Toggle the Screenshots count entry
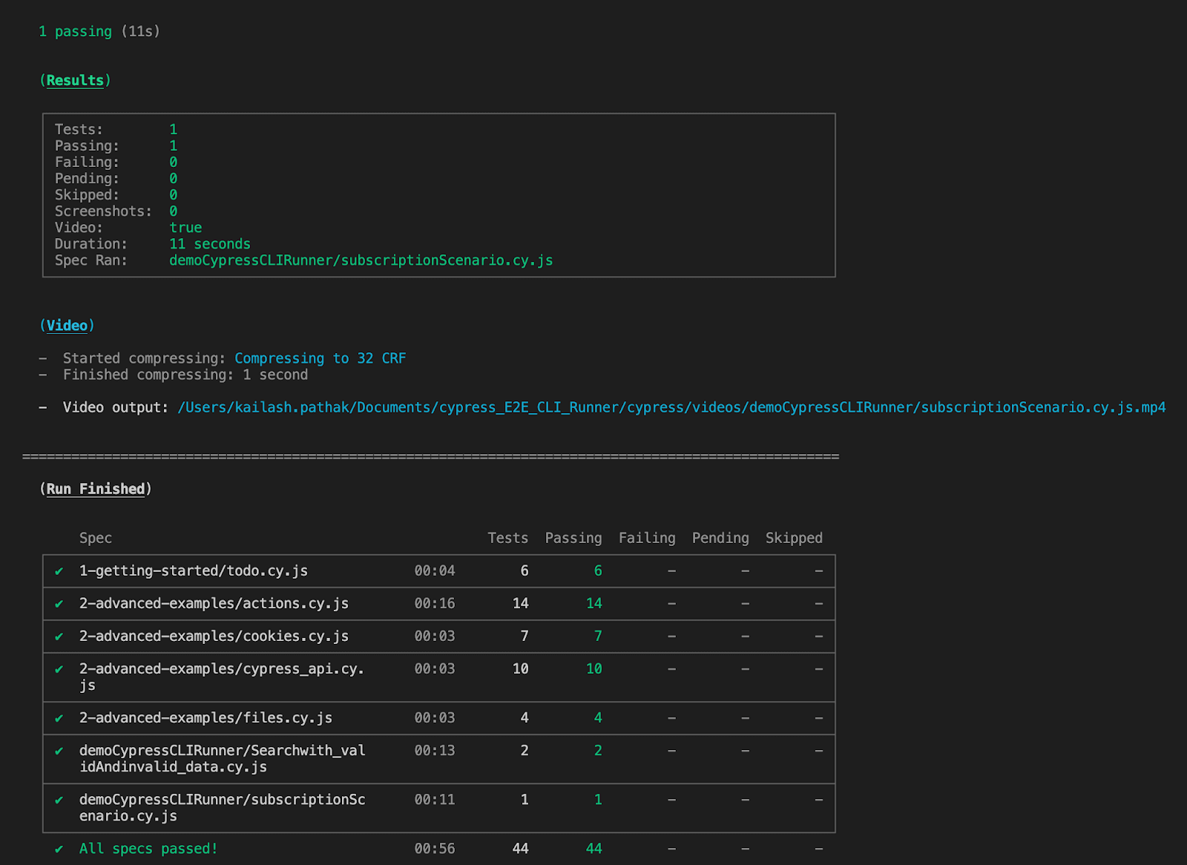Viewport: 1187px width, 865px height. coord(174,211)
